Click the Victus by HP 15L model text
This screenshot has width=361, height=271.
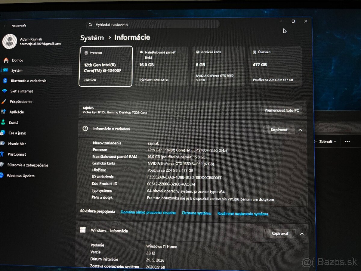(x=115, y=112)
